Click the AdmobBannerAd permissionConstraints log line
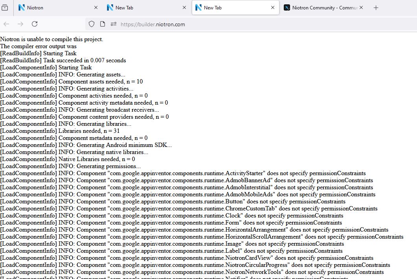Viewport: 417px width, 279px height. [187, 180]
